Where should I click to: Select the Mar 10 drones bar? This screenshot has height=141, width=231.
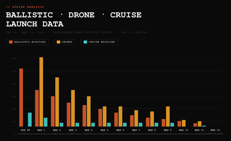[x=184, y=123]
